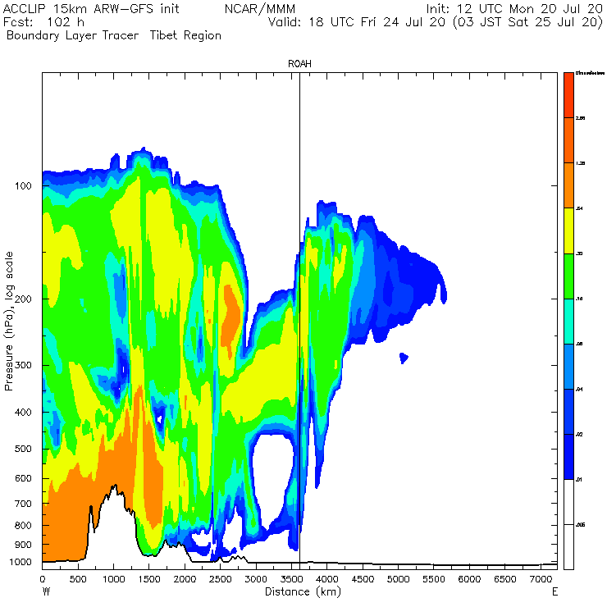Image resolution: width=607 pixels, height=607 pixels.
Task: Click the .16 colorbar value label
Action: pos(579,299)
